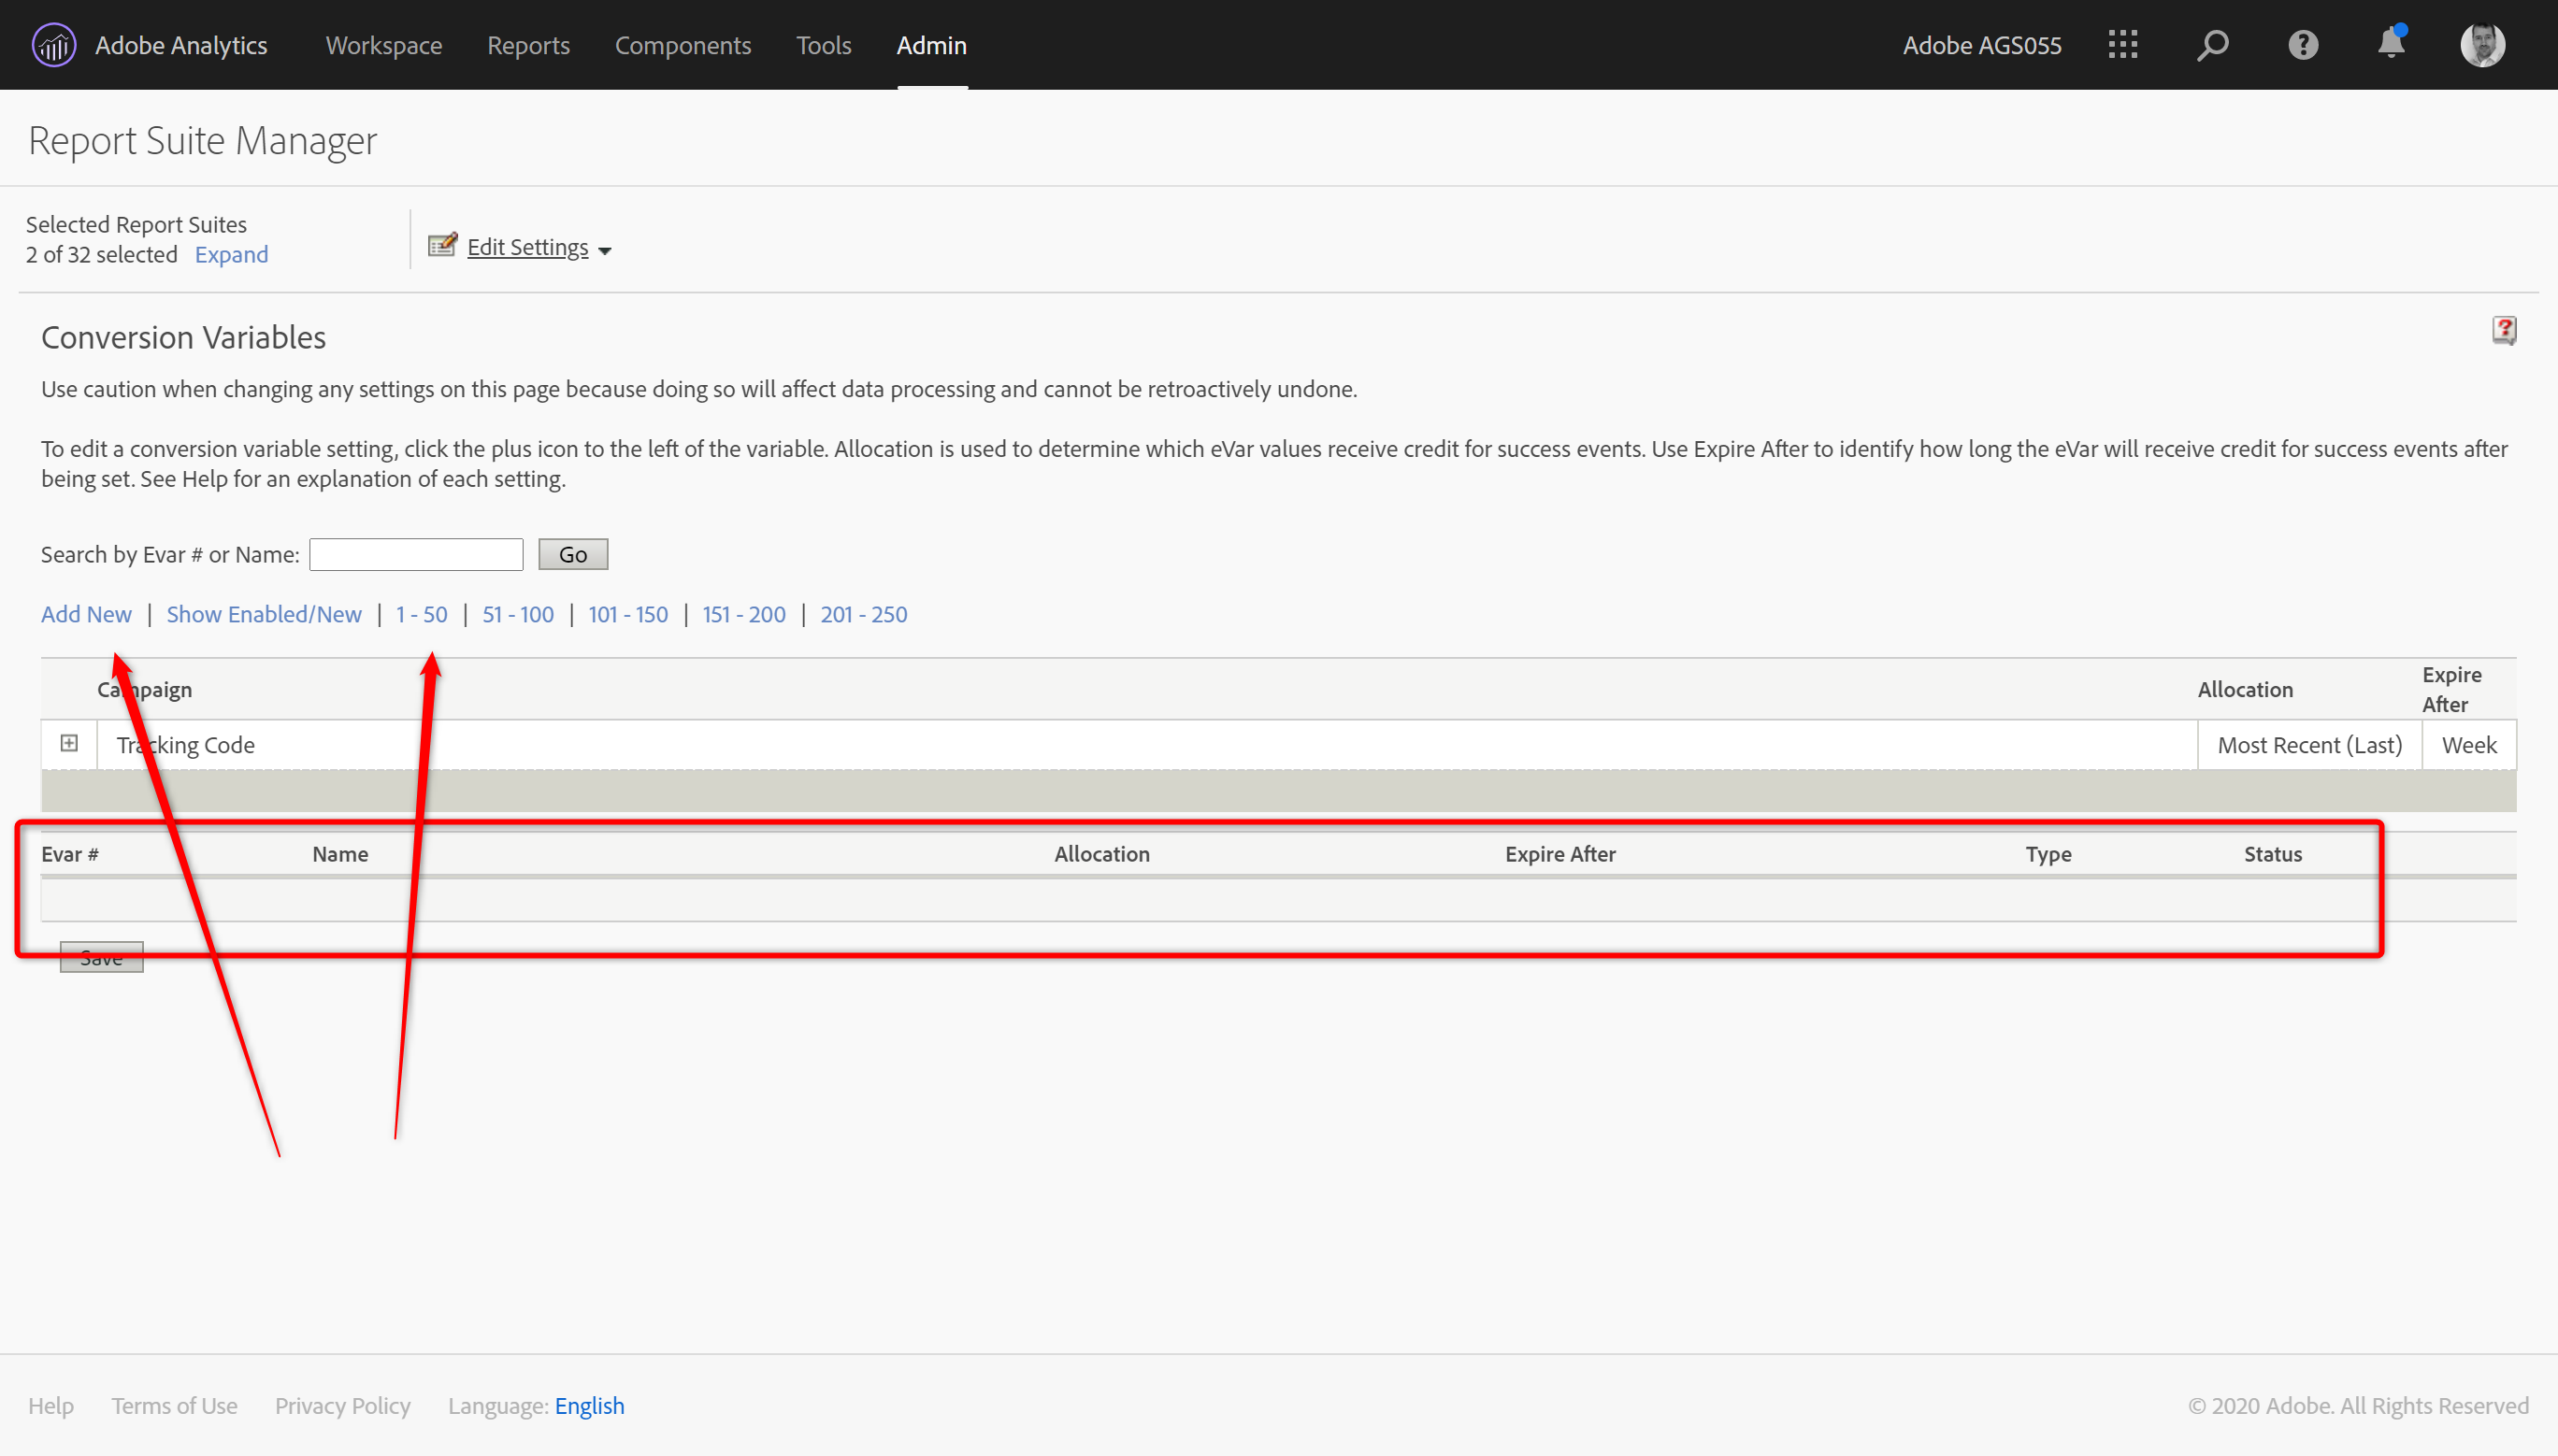Open the Edit Settings dropdown arrow
Image resolution: width=2558 pixels, height=1456 pixels.
pyautogui.click(x=605, y=251)
